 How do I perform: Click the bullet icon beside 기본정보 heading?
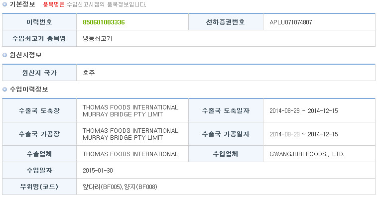(x=4, y=4)
